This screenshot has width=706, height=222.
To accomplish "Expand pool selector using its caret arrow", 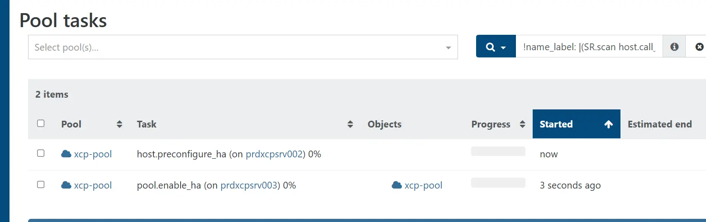I will coord(448,47).
